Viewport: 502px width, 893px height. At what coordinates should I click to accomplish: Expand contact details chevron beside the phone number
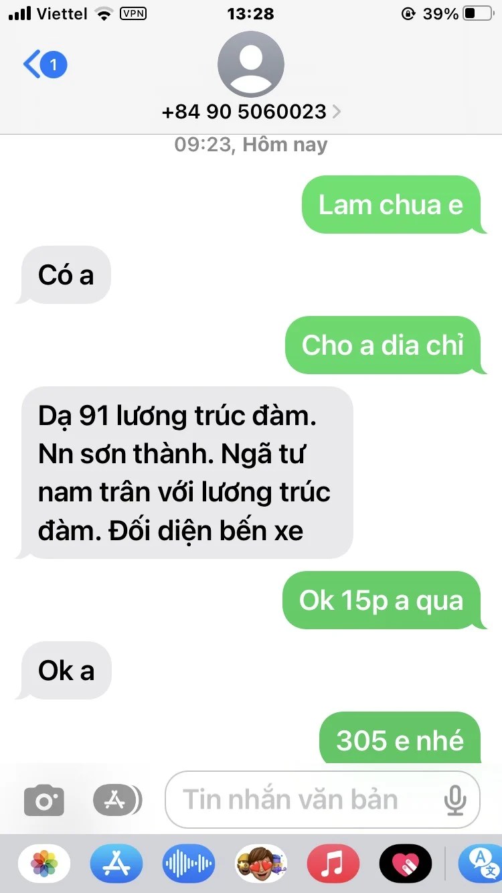(337, 111)
